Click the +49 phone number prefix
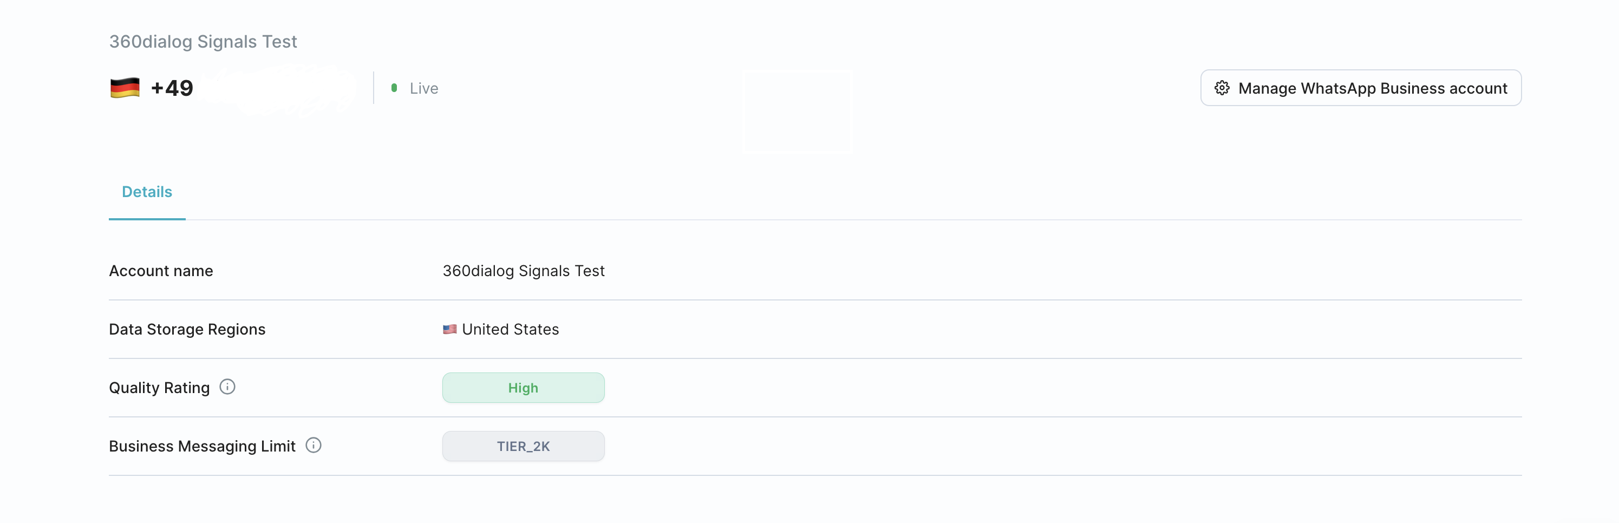The width and height of the screenshot is (1619, 523). (172, 88)
